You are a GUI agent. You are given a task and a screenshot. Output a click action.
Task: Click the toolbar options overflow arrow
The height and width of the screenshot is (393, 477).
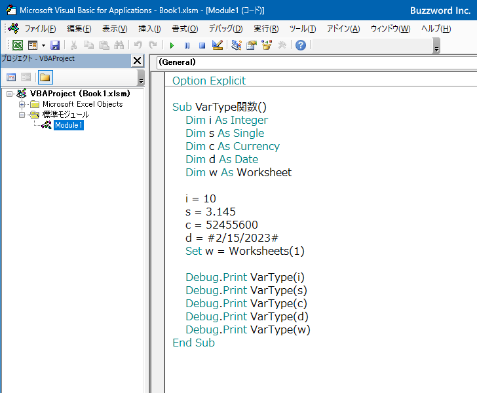436,46
